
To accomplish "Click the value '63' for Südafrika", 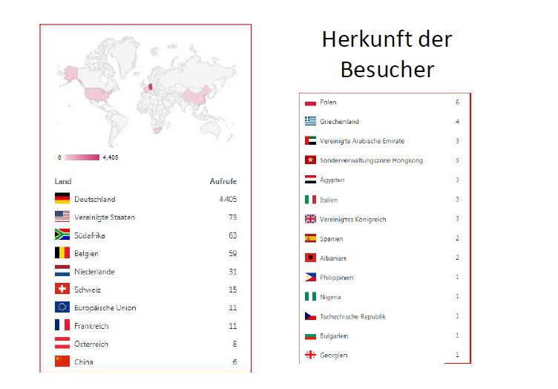I will click(233, 235).
